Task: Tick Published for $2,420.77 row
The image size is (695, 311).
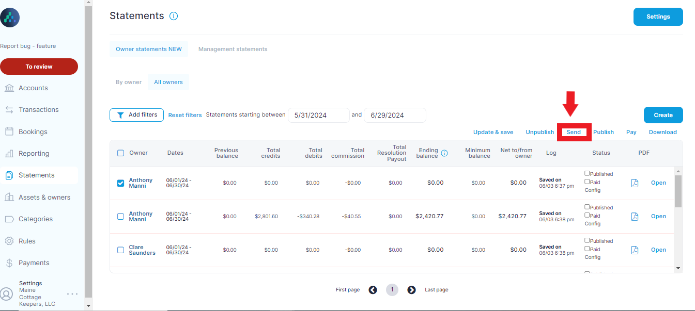Action: (x=587, y=207)
